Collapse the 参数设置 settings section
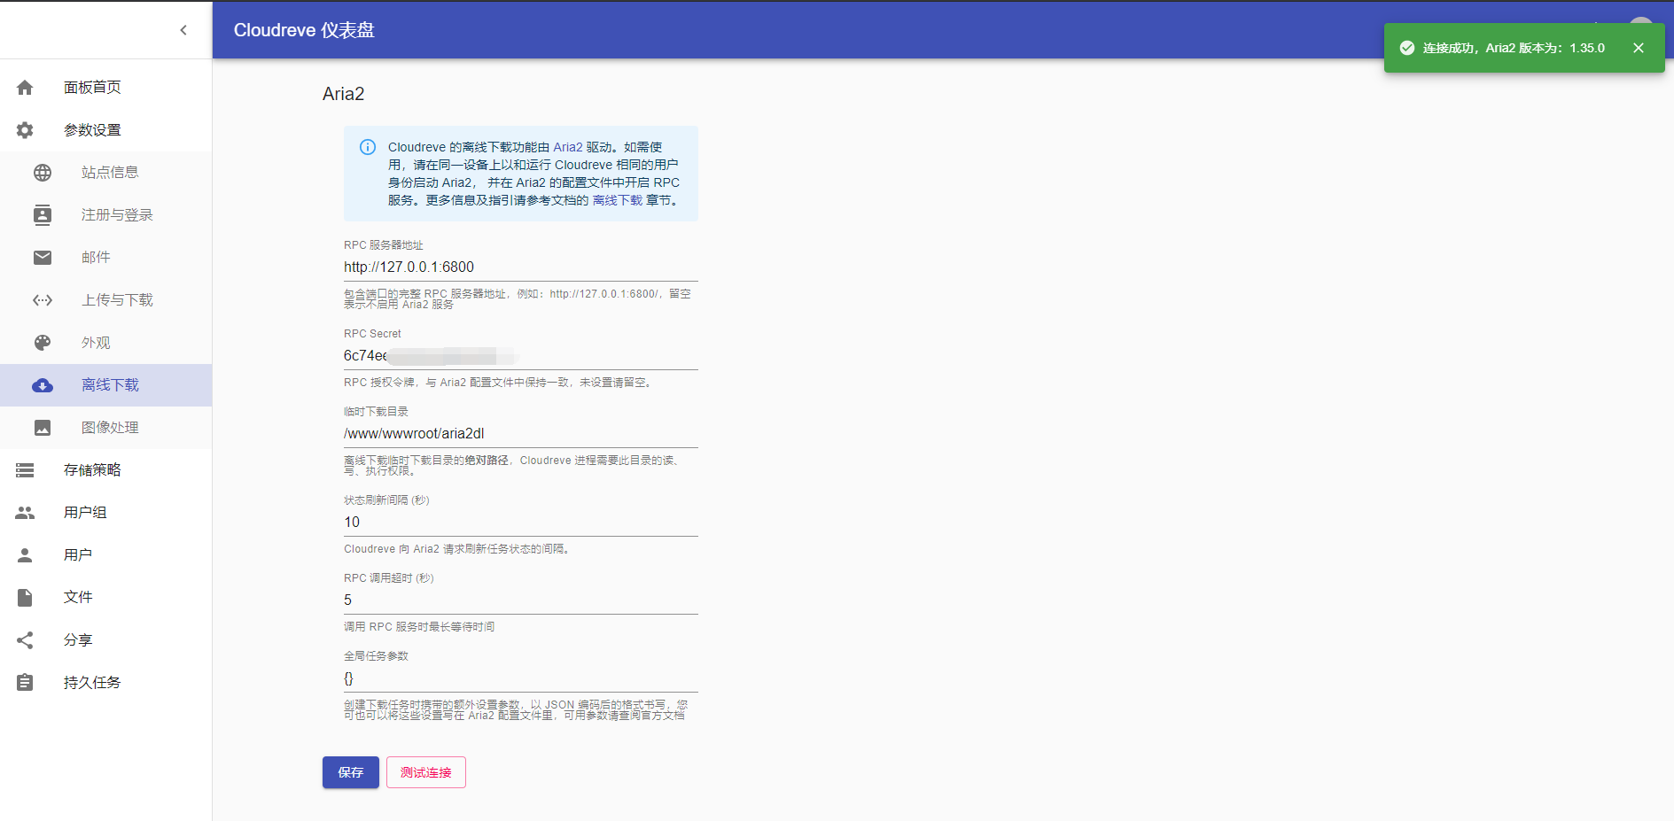Viewport: 1674px width, 821px height. tap(106, 130)
